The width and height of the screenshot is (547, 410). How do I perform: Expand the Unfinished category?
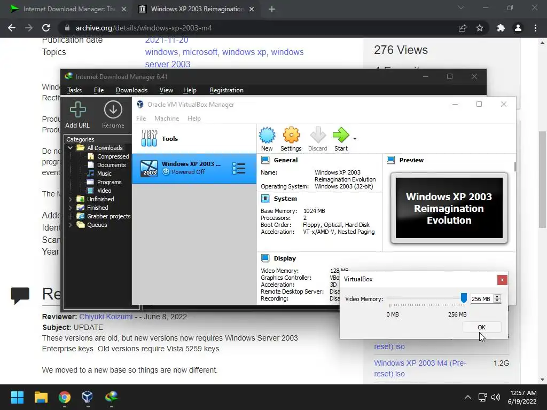(70, 199)
